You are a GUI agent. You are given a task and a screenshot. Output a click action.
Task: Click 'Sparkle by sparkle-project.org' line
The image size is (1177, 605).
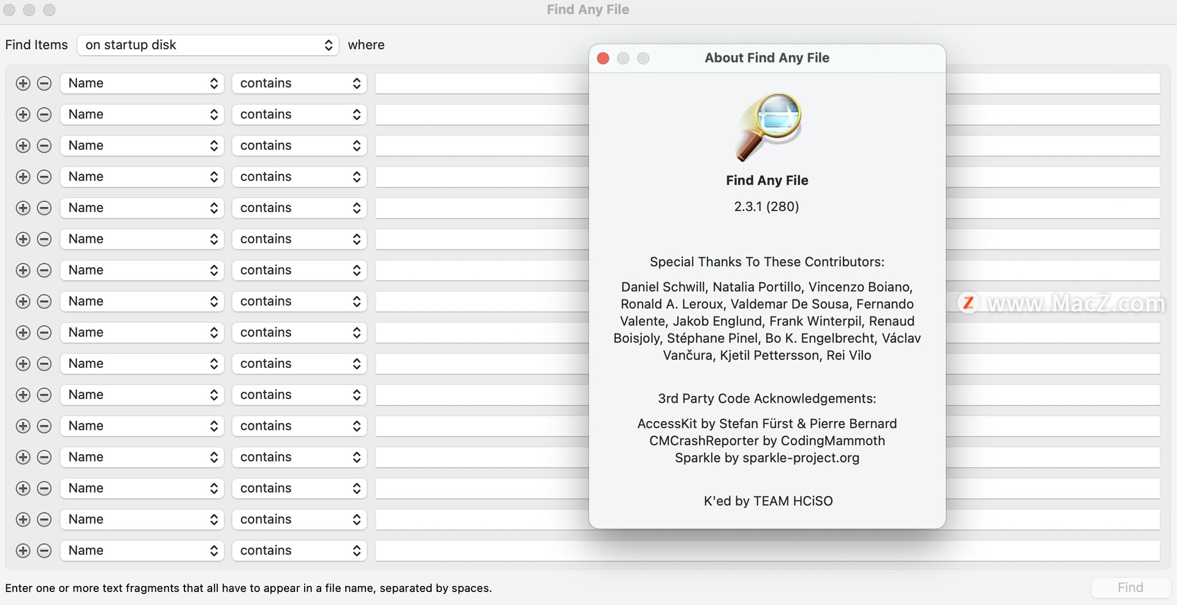click(767, 458)
